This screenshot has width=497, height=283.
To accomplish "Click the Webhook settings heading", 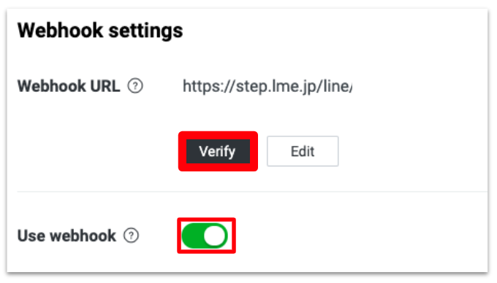I will (x=100, y=31).
